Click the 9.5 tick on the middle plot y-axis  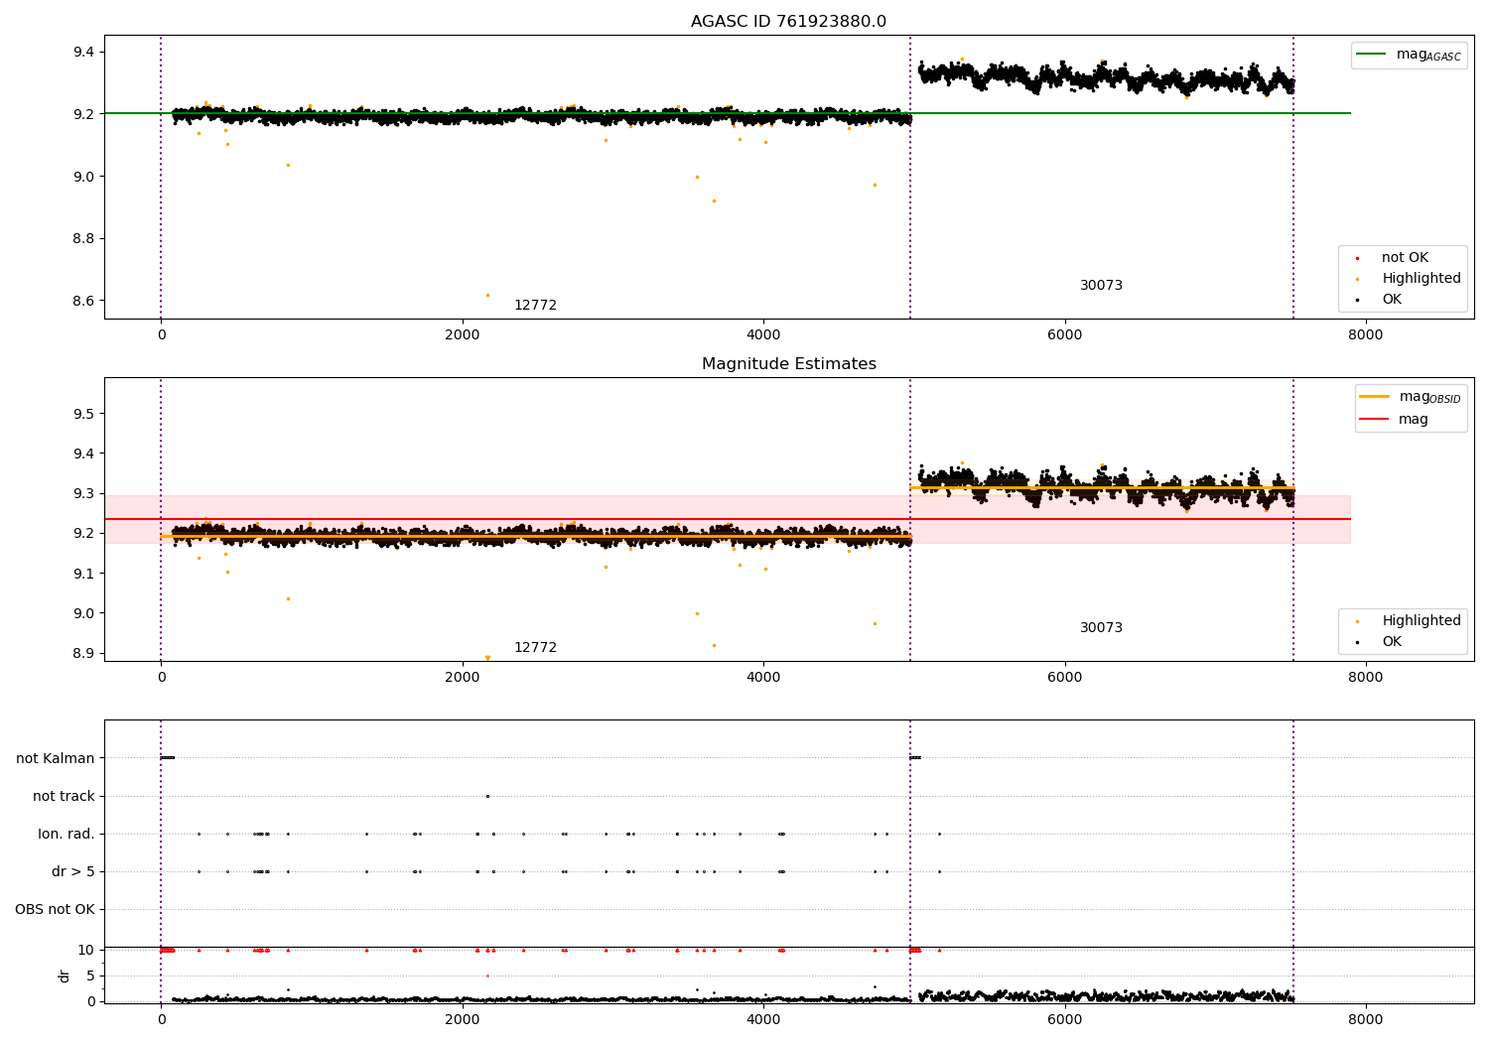(83, 415)
